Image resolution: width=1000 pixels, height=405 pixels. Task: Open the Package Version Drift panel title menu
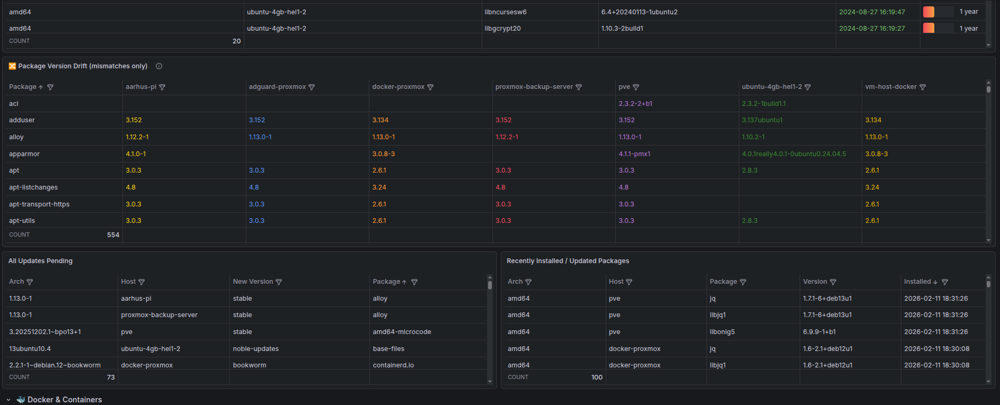coord(83,66)
